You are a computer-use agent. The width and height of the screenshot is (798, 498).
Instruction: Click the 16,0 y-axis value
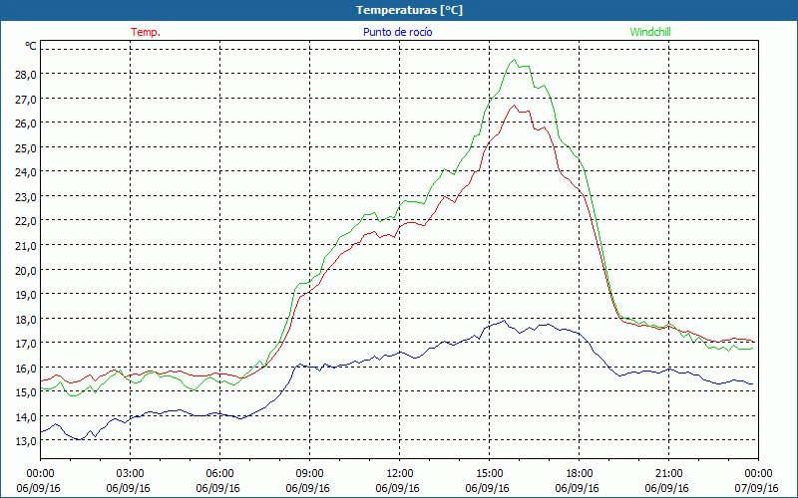point(26,368)
